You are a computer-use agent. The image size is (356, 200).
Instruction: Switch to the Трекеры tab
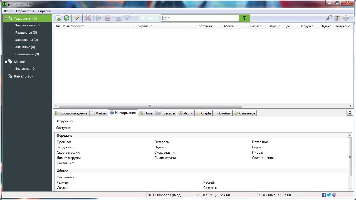(166, 113)
